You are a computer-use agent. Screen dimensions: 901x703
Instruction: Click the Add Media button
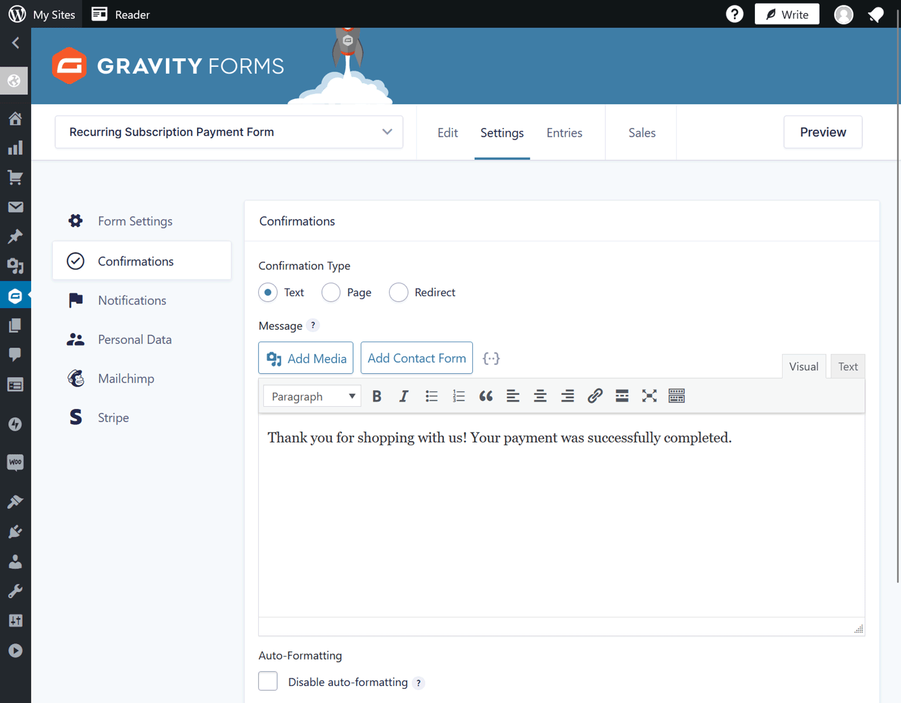coord(306,358)
